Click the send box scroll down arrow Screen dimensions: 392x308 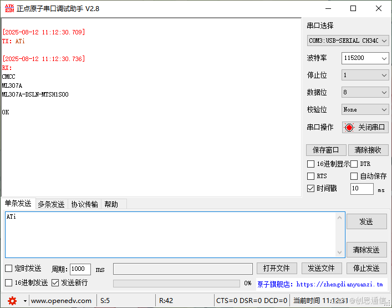click(339, 252)
